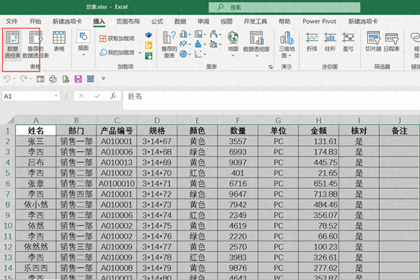
Task: Insert a pie or doughnut chart
Action: click(x=184, y=54)
